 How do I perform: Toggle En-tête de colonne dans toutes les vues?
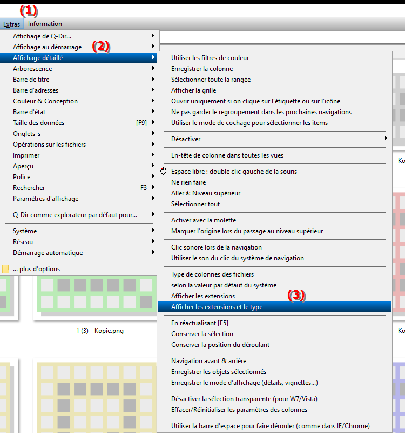(274, 155)
